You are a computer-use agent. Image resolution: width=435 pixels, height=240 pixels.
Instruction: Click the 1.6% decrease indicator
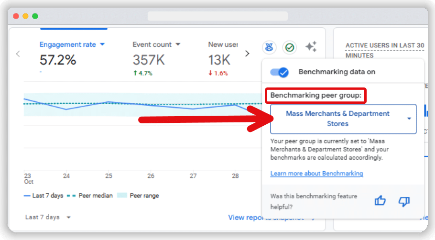point(218,73)
